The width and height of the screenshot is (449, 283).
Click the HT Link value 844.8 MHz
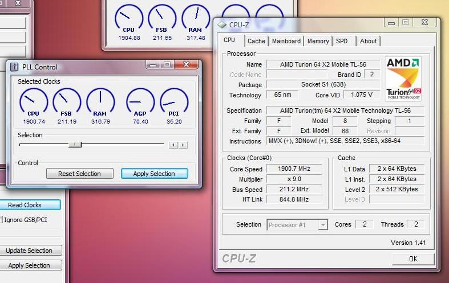point(294,199)
